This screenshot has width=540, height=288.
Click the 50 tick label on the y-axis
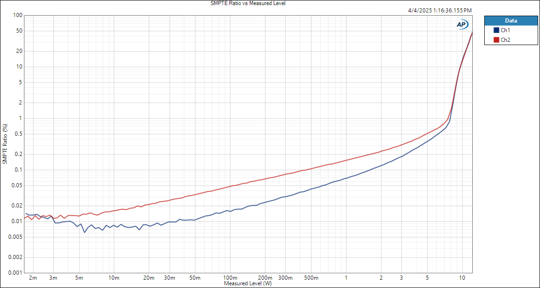(19, 31)
